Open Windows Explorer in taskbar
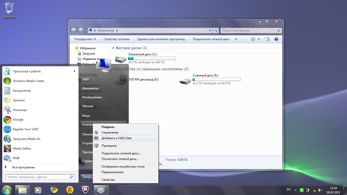Viewport: 347px width, 195px height. pos(23,190)
